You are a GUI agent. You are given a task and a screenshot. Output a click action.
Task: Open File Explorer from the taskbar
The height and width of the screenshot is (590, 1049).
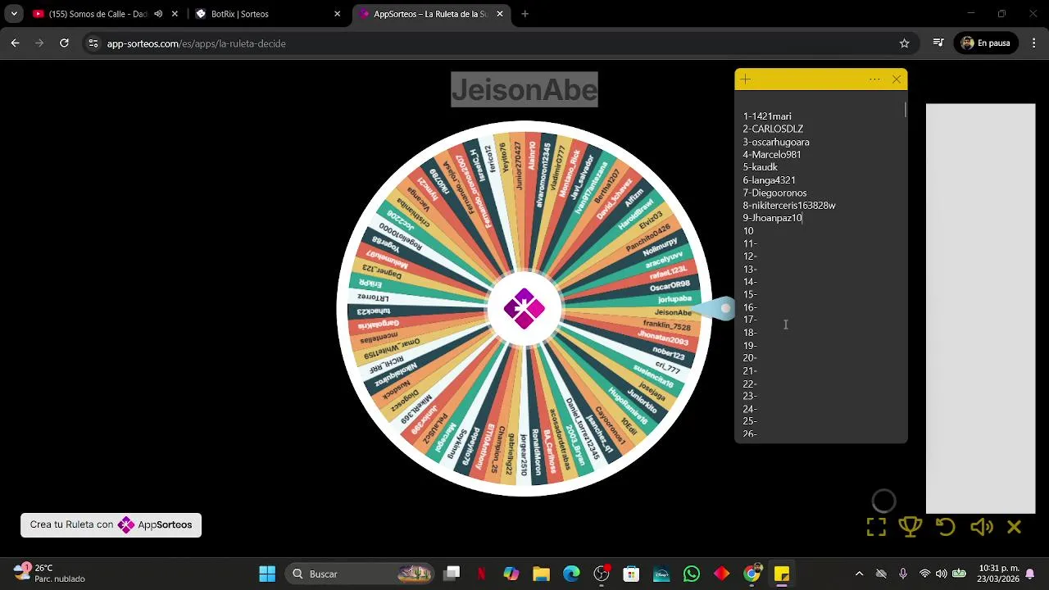pyautogui.click(x=541, y=574)
